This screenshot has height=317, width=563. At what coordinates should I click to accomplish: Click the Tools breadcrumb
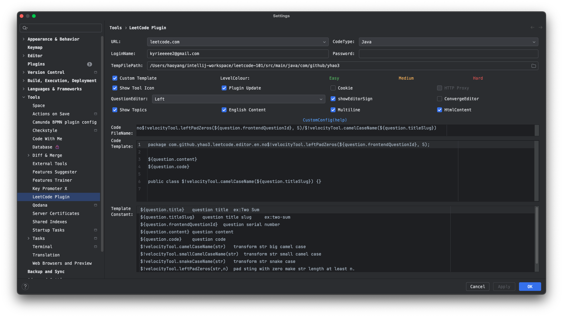point(116,28)
